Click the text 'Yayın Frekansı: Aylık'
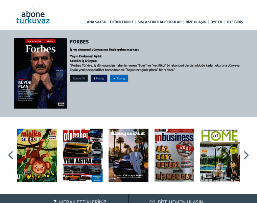Viewport: 257px width, 203px height. click(86, 56)
